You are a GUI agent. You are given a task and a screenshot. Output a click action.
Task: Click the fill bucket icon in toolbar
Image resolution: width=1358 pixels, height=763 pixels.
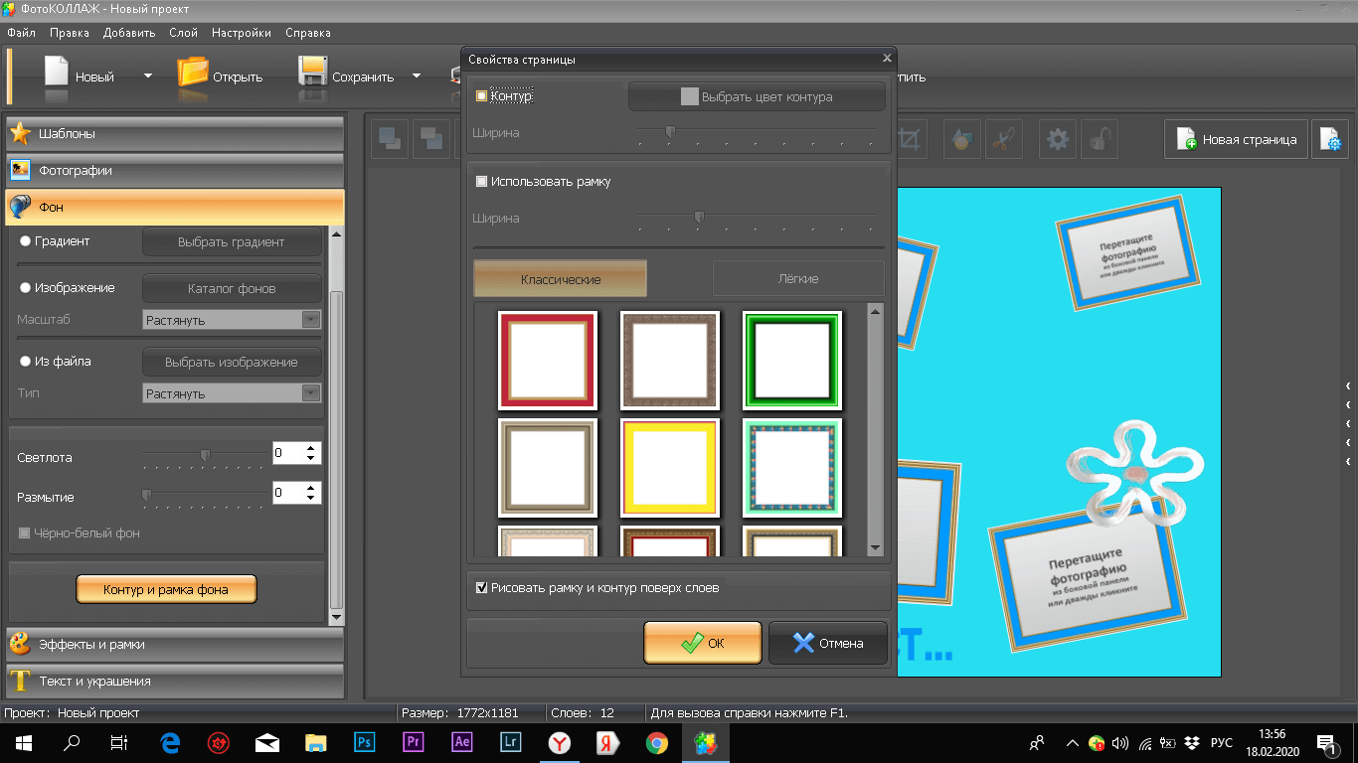click(961, 138)
